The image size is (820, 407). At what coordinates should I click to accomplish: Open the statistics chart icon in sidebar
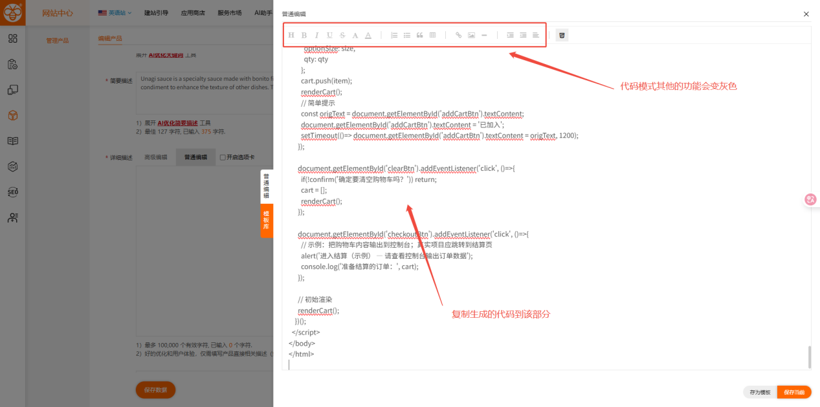coord(13,167)
